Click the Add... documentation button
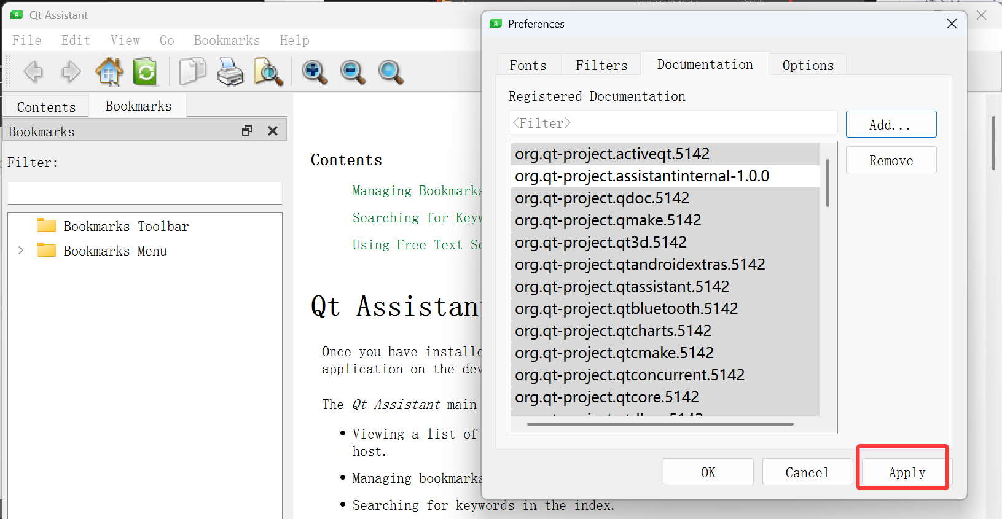 891,125
